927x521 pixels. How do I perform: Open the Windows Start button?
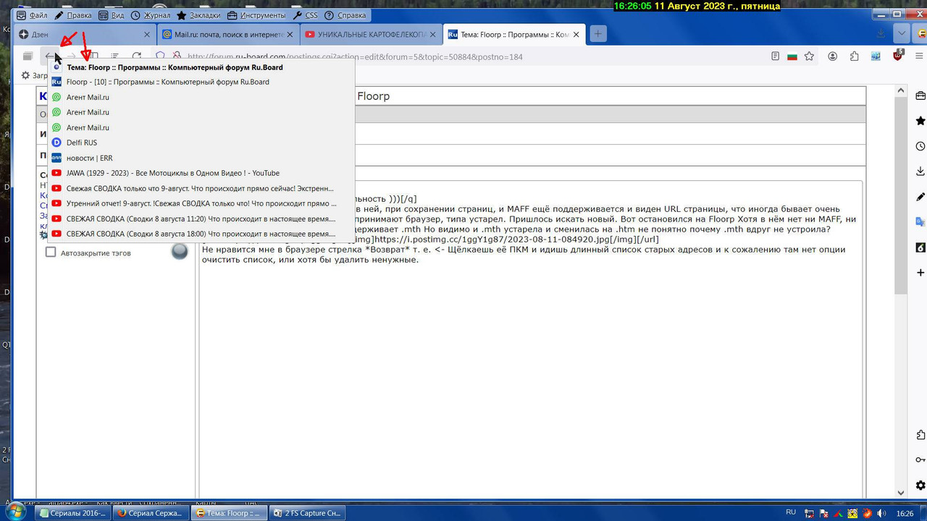coord(14,512)
